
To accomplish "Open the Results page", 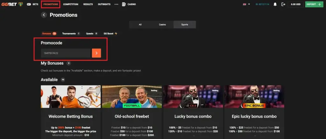I will pos(88,4).
